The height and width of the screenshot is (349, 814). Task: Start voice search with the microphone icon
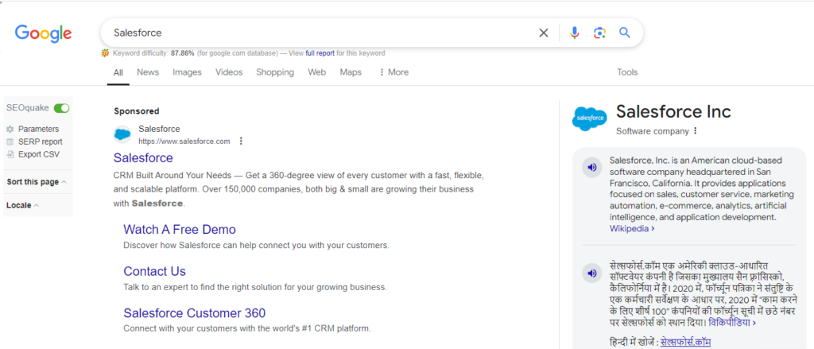point(574,33)
